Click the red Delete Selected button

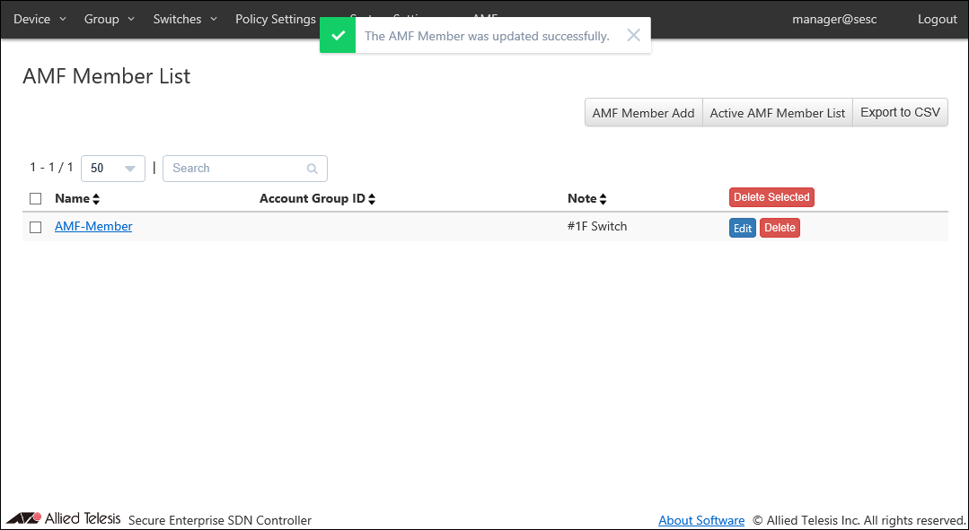pyautogui.click(x=771, y=196)
